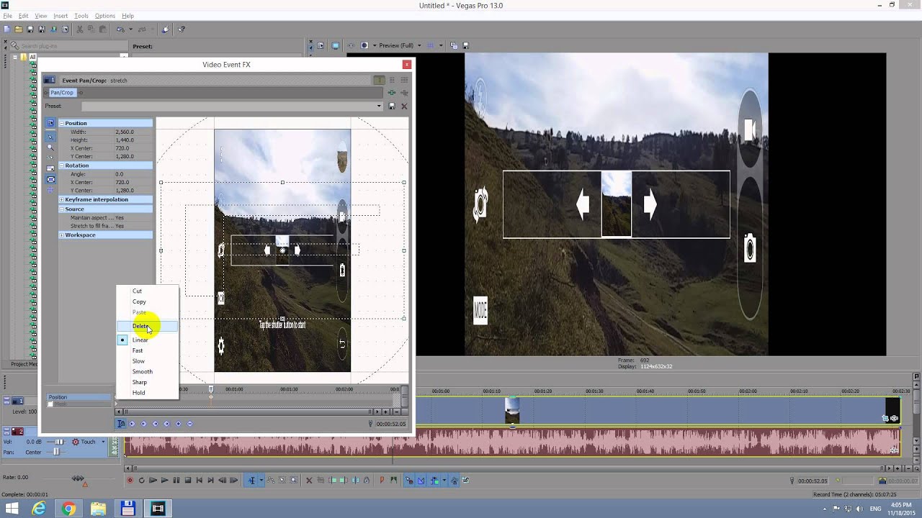The image size is (922, 518).
Task: Pick Smooth keyframe interpolation
Action: (x=148, y=372)
